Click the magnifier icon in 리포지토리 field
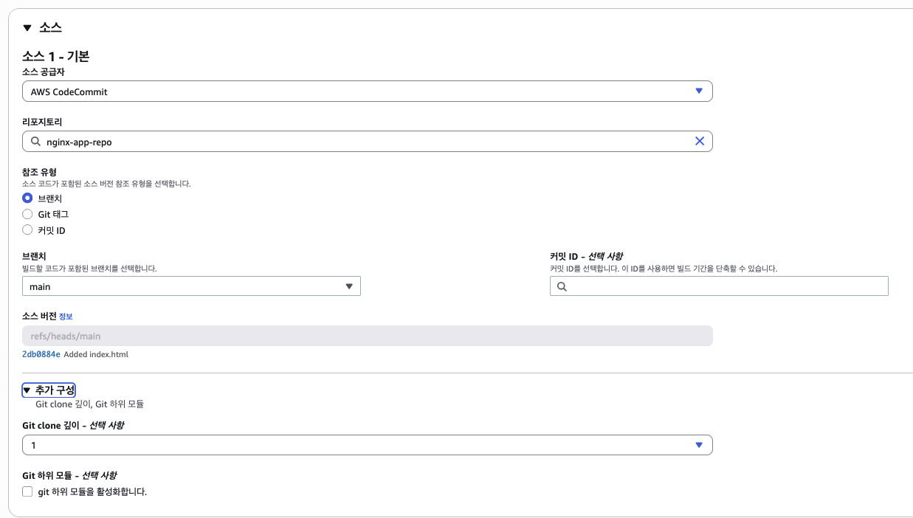913x518 pixels. (35, 142)
